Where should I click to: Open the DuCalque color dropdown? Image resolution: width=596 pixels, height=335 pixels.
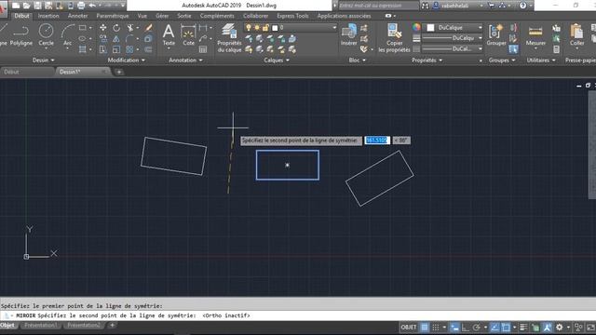coord(454,27)
